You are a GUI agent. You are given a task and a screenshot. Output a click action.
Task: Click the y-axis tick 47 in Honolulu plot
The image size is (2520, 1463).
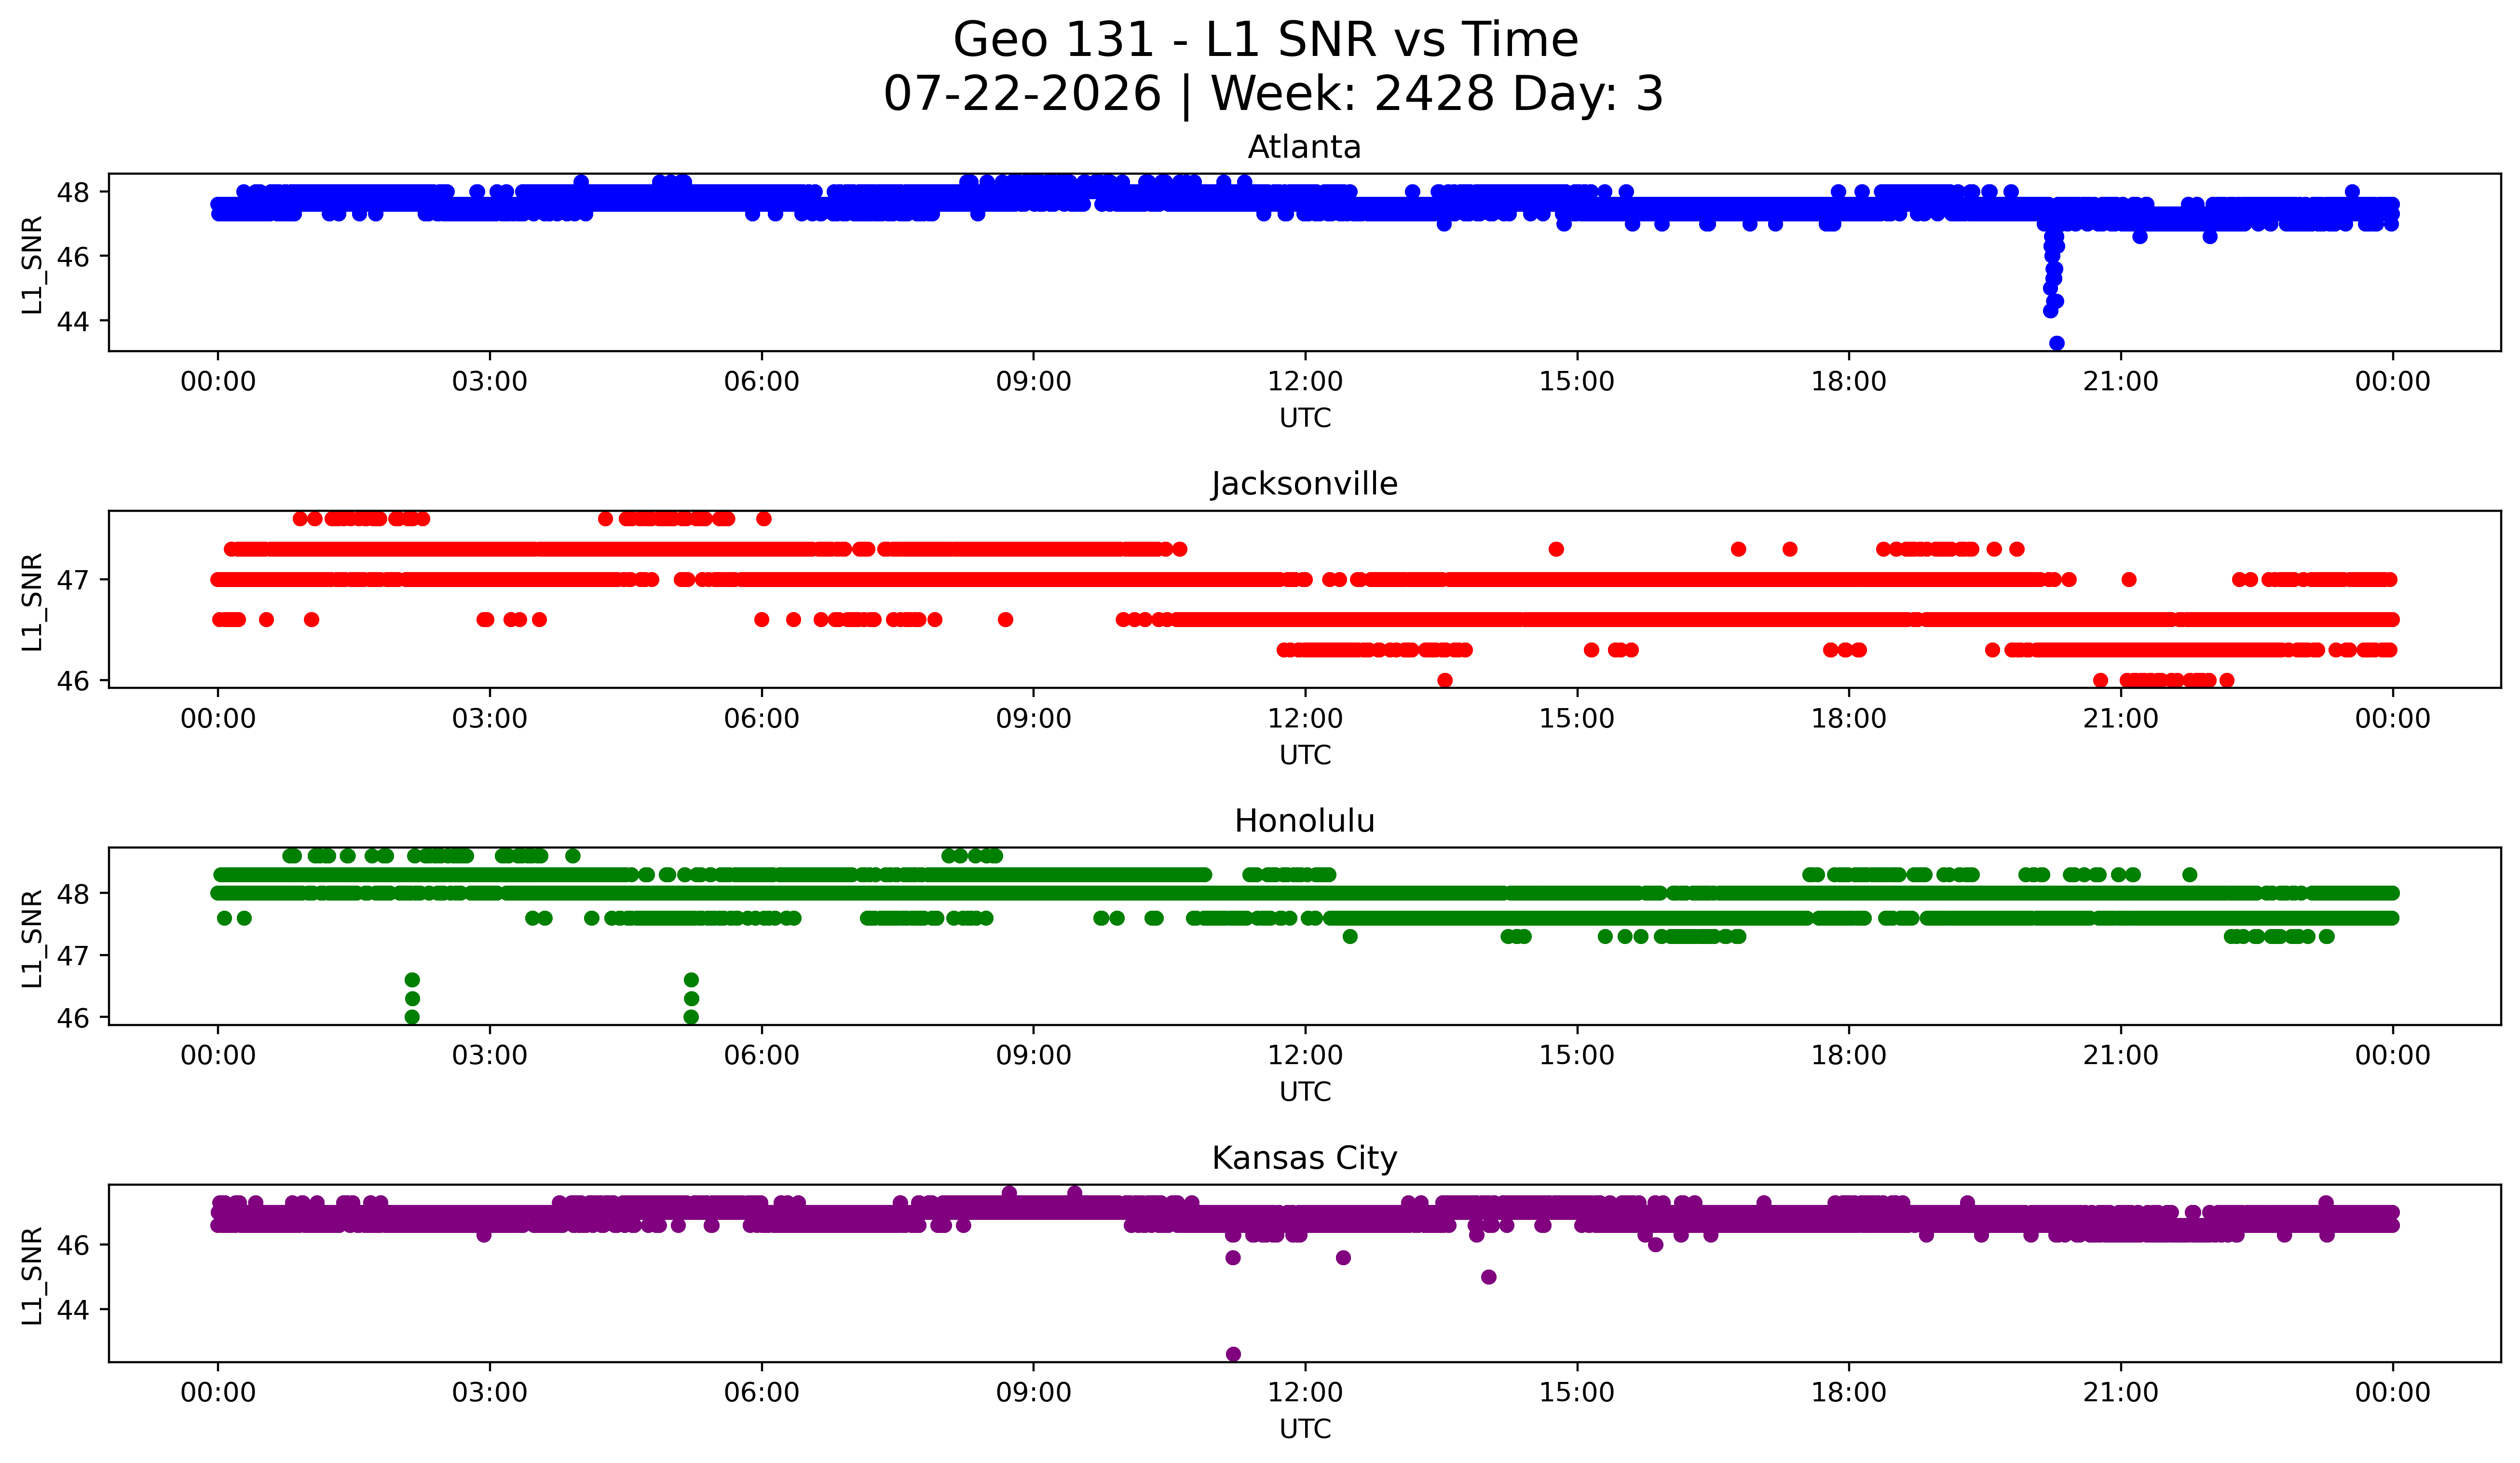[73, 956]
